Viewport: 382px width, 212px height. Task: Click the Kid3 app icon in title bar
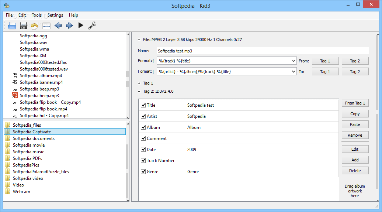(7, 6)
